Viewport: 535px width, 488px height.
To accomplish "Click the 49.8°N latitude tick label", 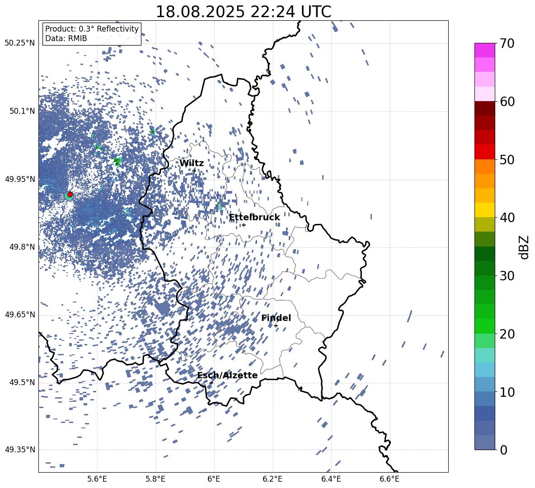I will pos(22,247).
